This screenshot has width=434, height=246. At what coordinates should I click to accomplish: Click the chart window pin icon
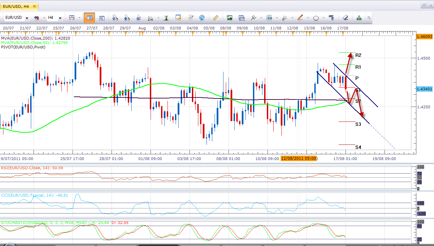click(178, 18)
